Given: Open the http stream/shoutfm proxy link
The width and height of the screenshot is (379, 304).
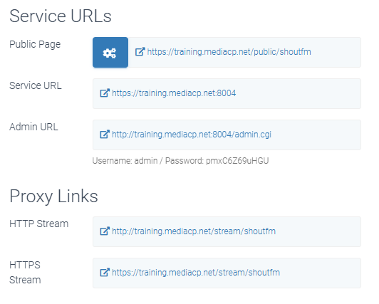Looking at the screenshot, I should pos(194,231).
